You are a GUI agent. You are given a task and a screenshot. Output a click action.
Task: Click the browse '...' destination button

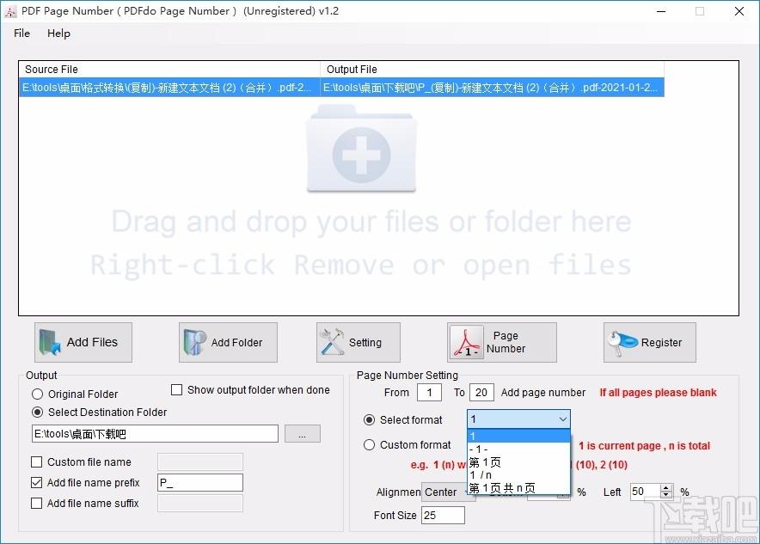[303, 433]
